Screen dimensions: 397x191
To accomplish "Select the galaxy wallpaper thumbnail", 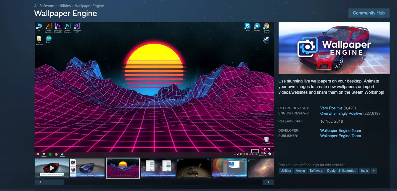I will (261, 168).
